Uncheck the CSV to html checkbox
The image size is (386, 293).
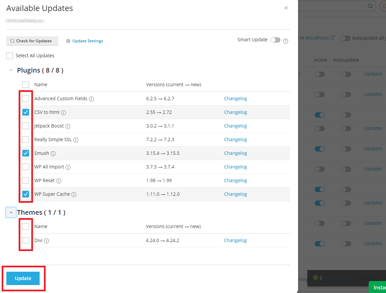(x=26, y=112)
